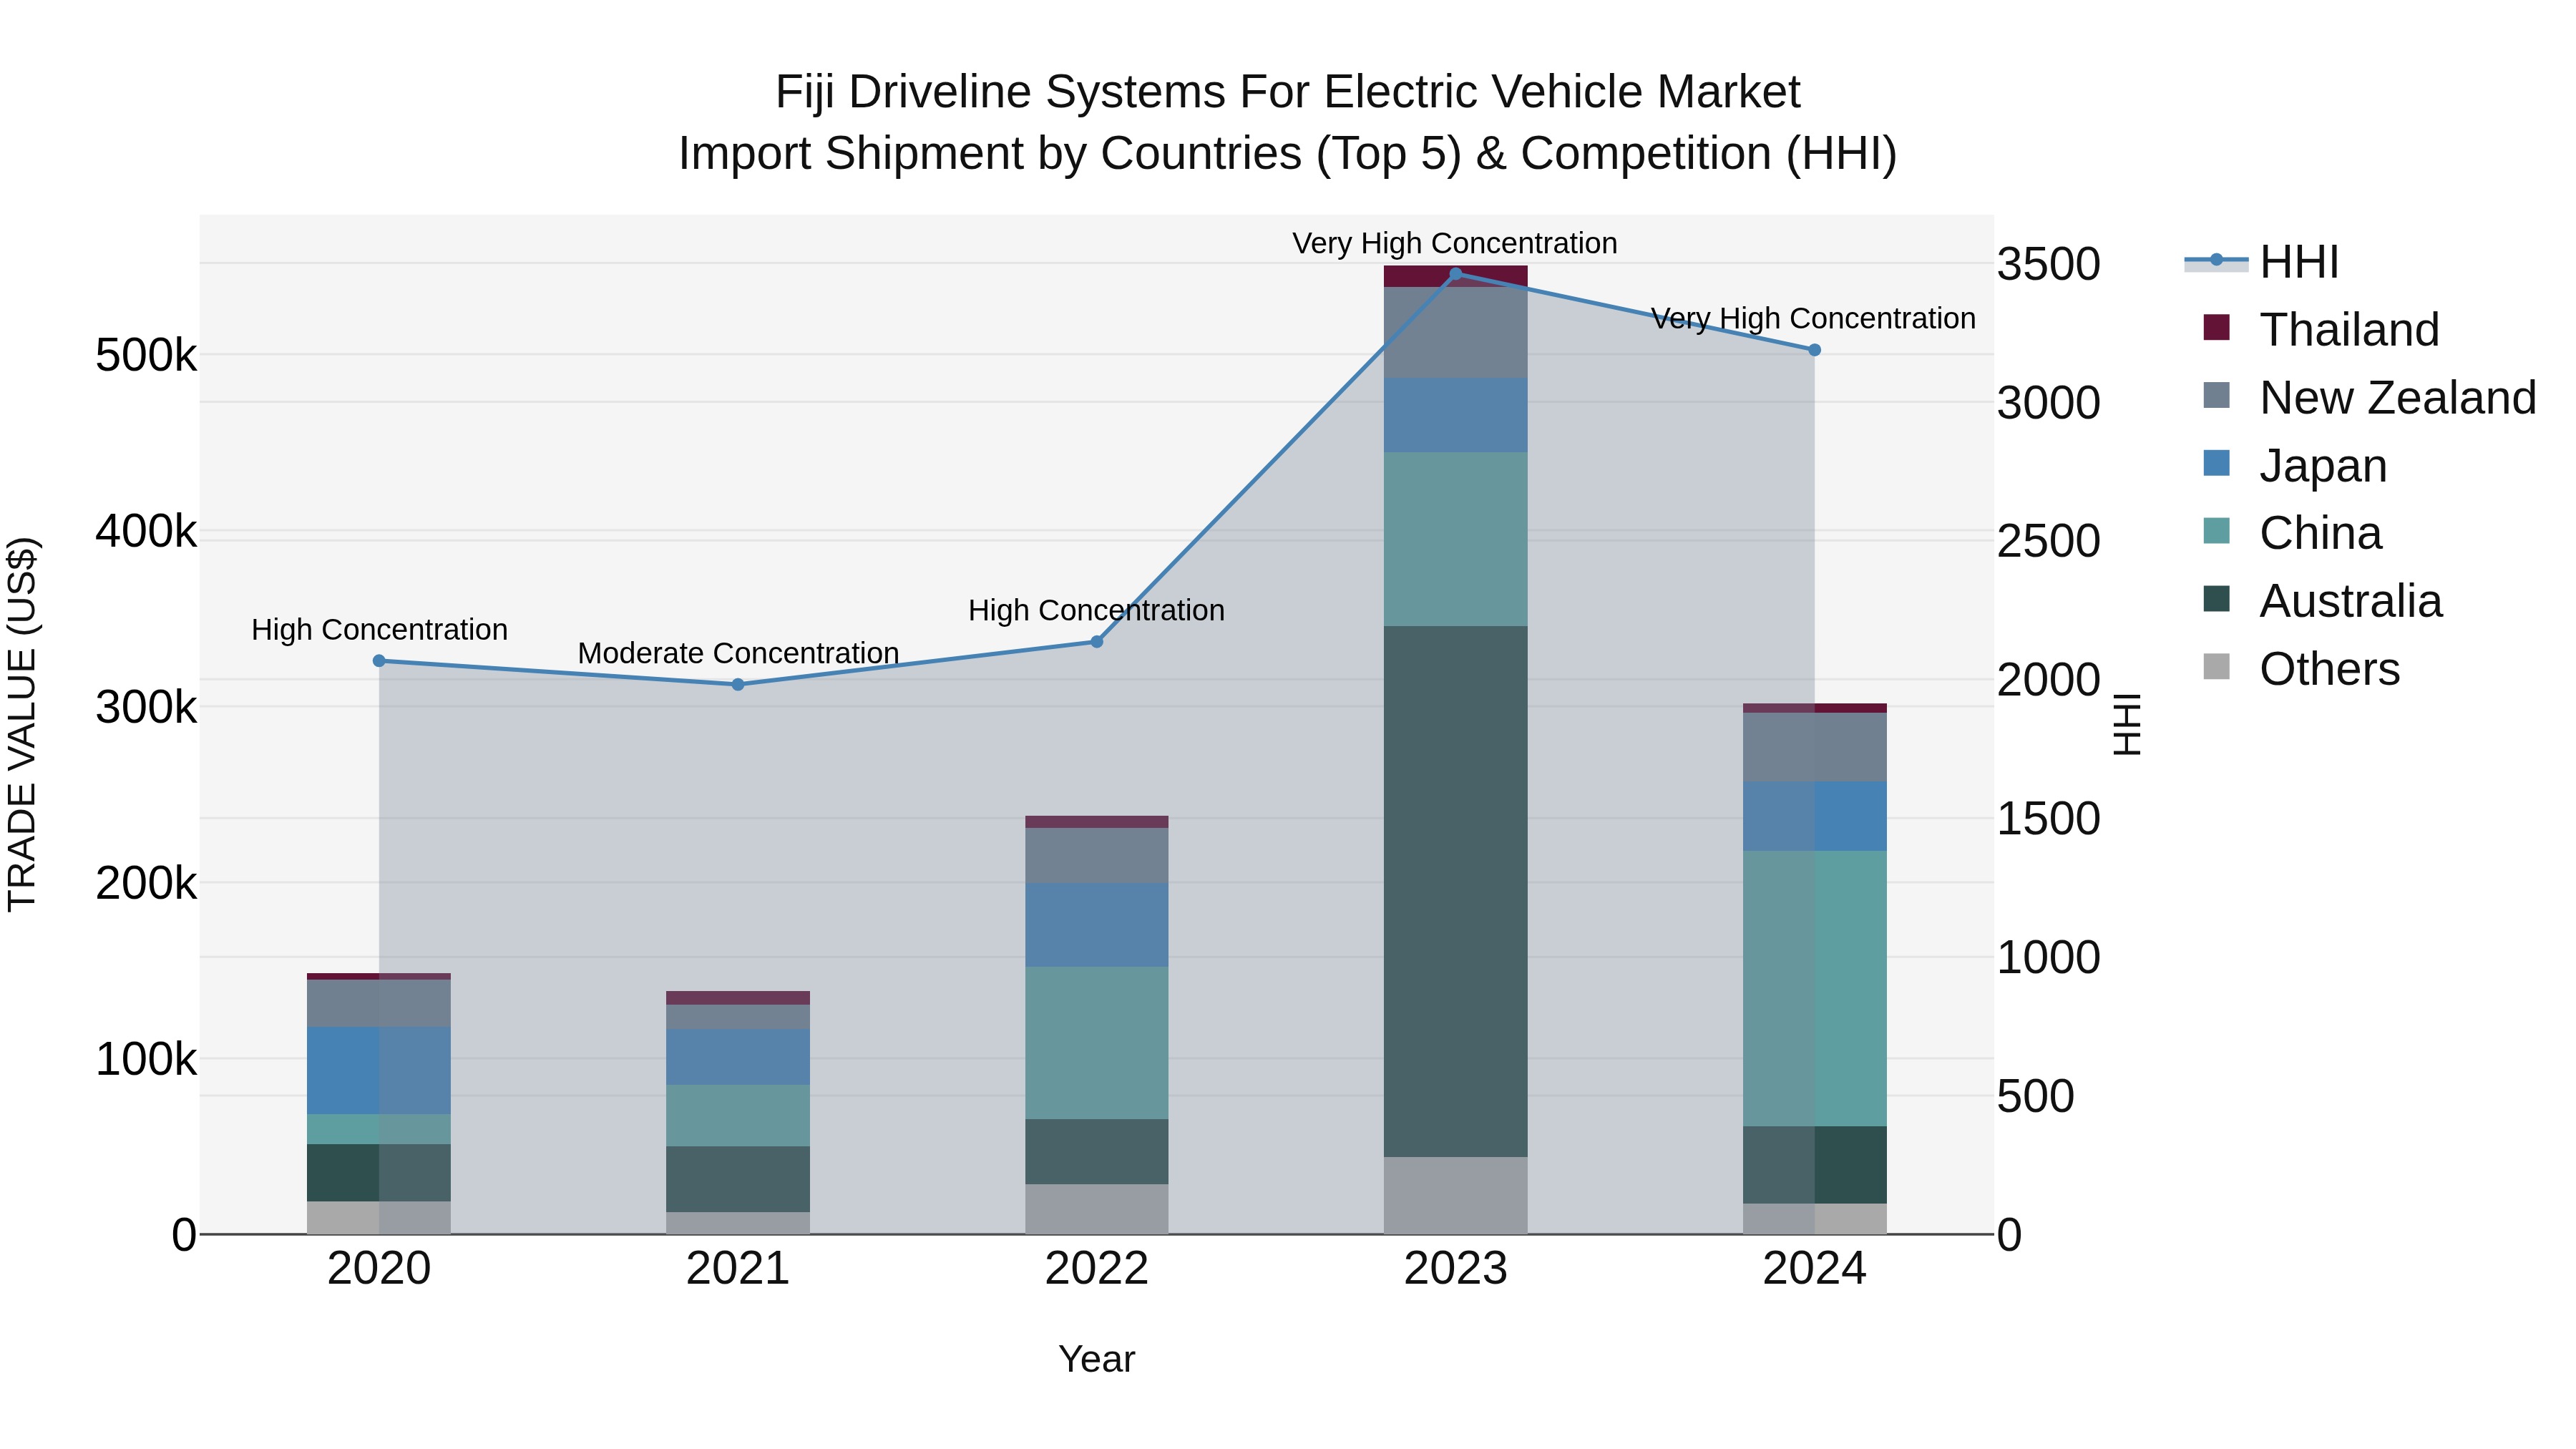Select the 2023 HHI data point
This screenshot has height=1449, width=2576.
click(1456, 273)
